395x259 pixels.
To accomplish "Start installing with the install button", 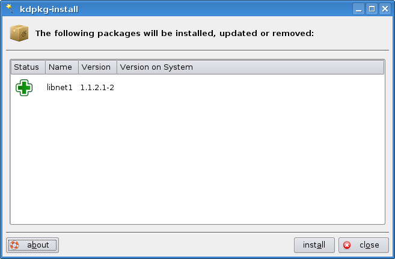I will [314, 245].
